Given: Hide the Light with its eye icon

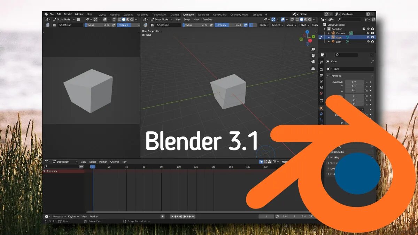Looking at the screenshot, I should tap(368, 42).
